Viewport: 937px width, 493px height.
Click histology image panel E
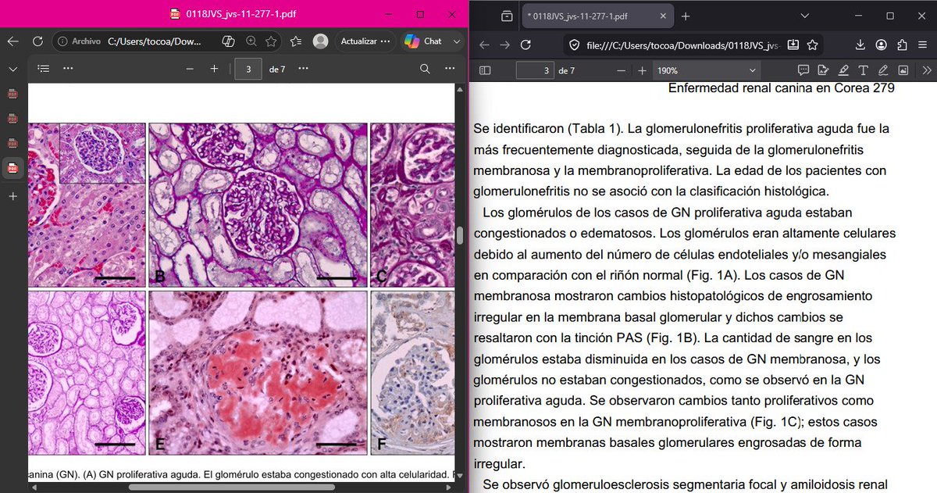click(x=258, y=372)
